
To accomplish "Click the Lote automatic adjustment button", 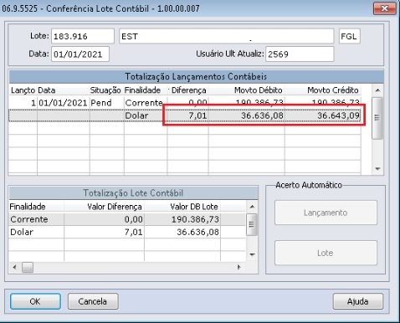I will coord(326,253).
